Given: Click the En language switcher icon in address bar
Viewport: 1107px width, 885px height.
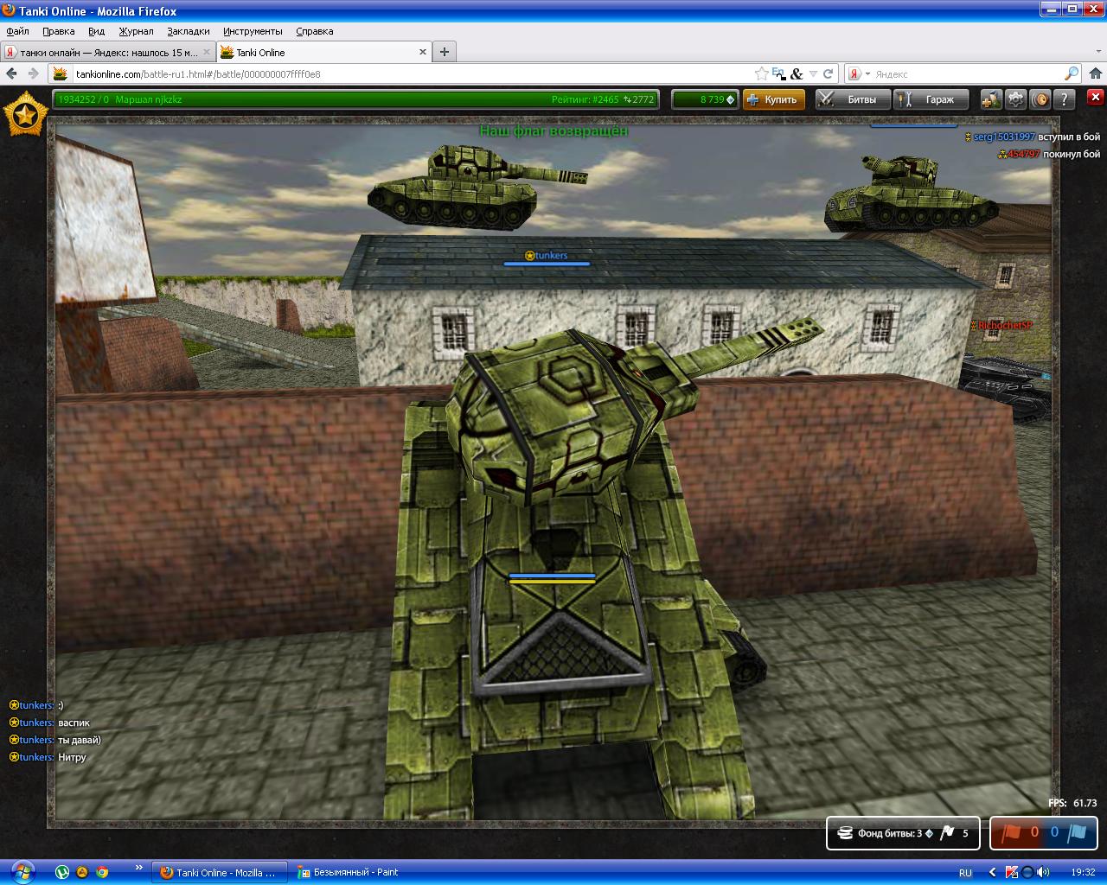Looking at the screenshot, I should click(778, 73).
